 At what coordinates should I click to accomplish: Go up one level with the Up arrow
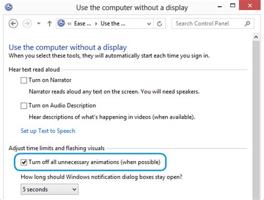pos(50,23)
